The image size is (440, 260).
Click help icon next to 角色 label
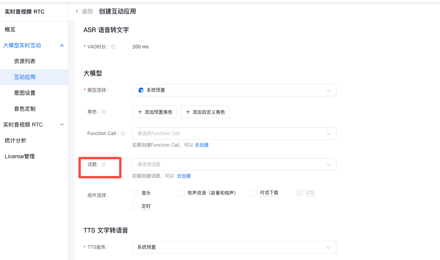pos(104,112)
